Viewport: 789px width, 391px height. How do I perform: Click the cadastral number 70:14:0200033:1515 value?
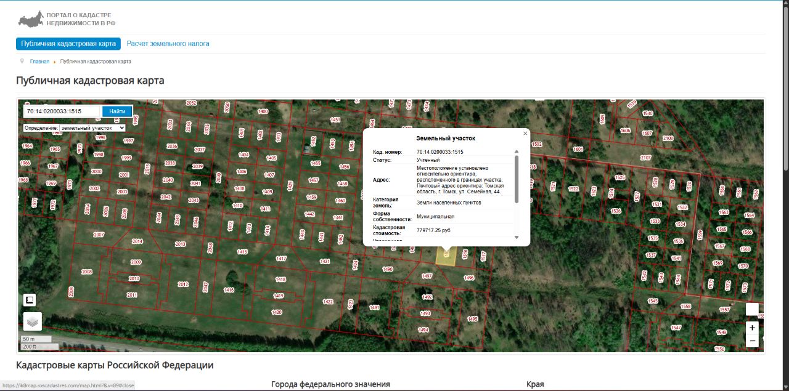tap(440, 152)
